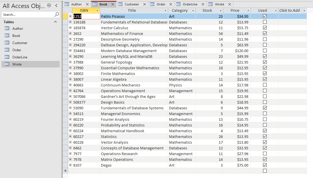
Task: Switch to the Customer tab
Action: coord(132,4)
